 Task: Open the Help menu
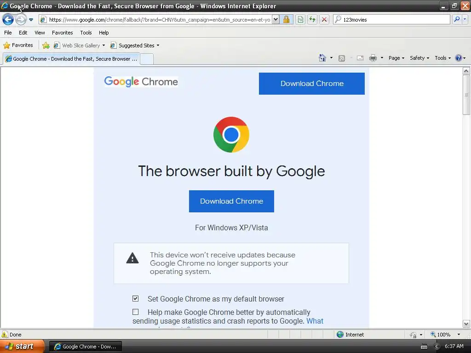pos(103,33)
